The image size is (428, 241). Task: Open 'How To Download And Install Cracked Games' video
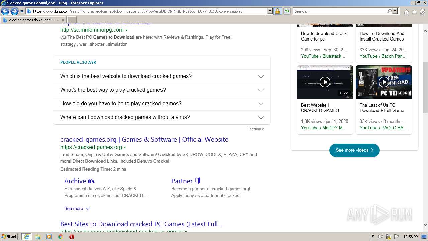[x=382, y=36]
